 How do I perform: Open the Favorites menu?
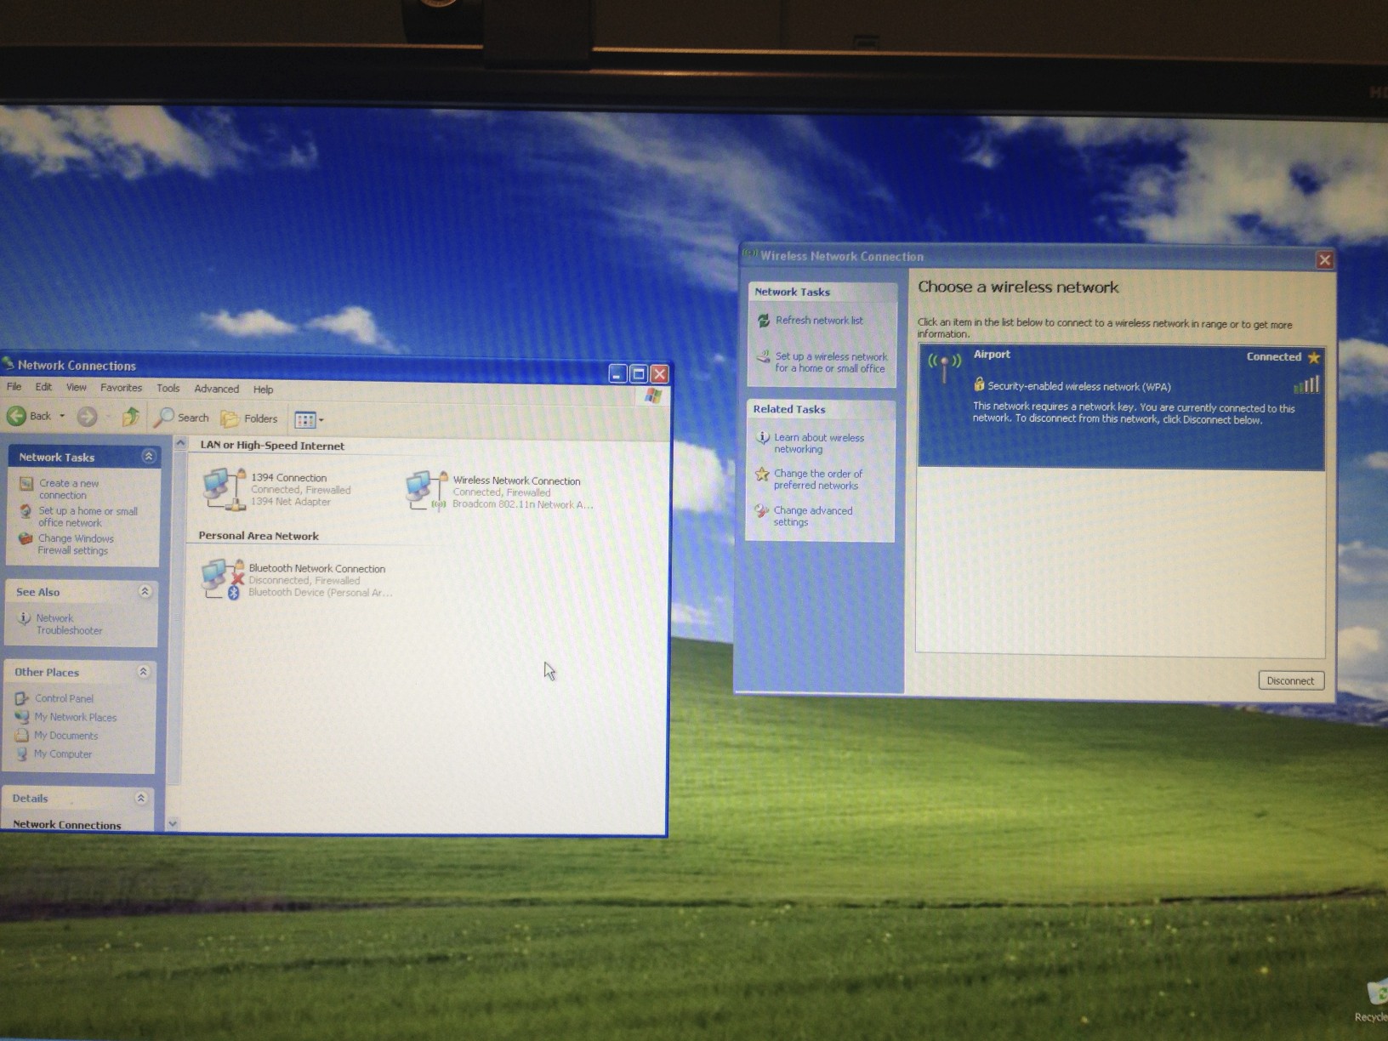pos(122,388)
